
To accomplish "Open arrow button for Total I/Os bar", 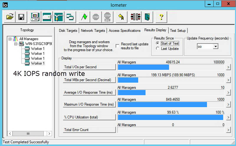I will coord(228,67).
